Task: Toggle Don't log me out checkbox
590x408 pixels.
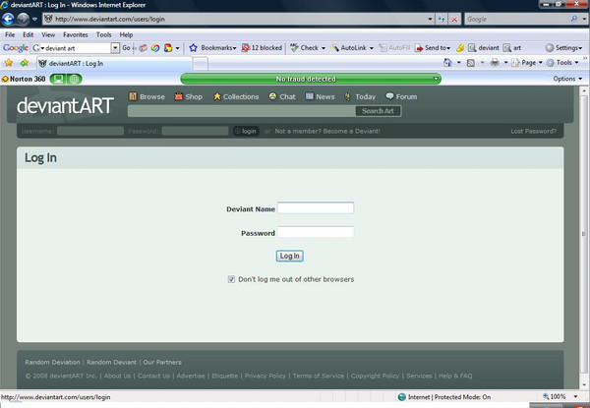Action: point(231,279)
